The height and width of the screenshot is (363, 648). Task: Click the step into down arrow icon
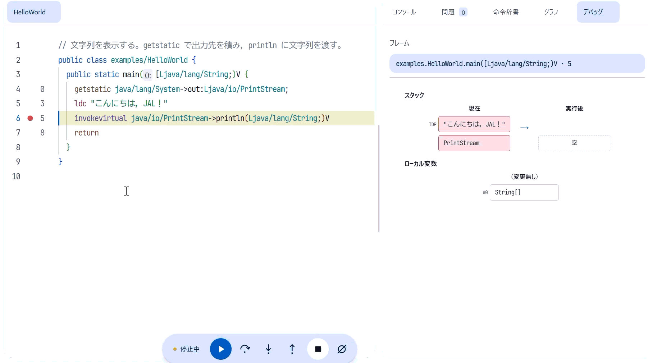(x=269, y=349)
